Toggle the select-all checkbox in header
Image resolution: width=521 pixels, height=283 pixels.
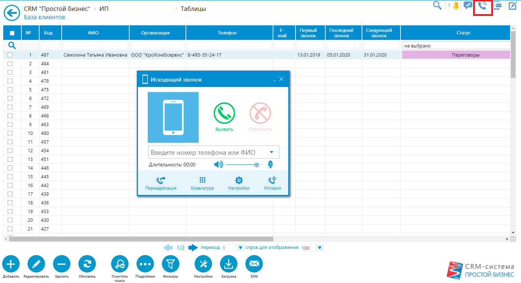tap(12, 33)
